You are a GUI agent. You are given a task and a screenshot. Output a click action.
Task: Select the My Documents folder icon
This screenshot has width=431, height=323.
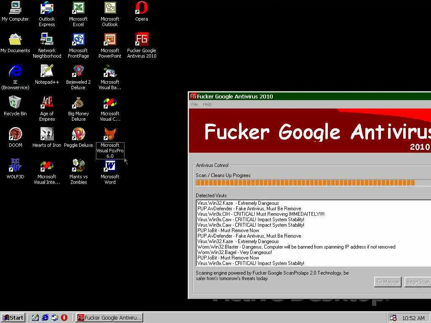(x=15, y=43)
